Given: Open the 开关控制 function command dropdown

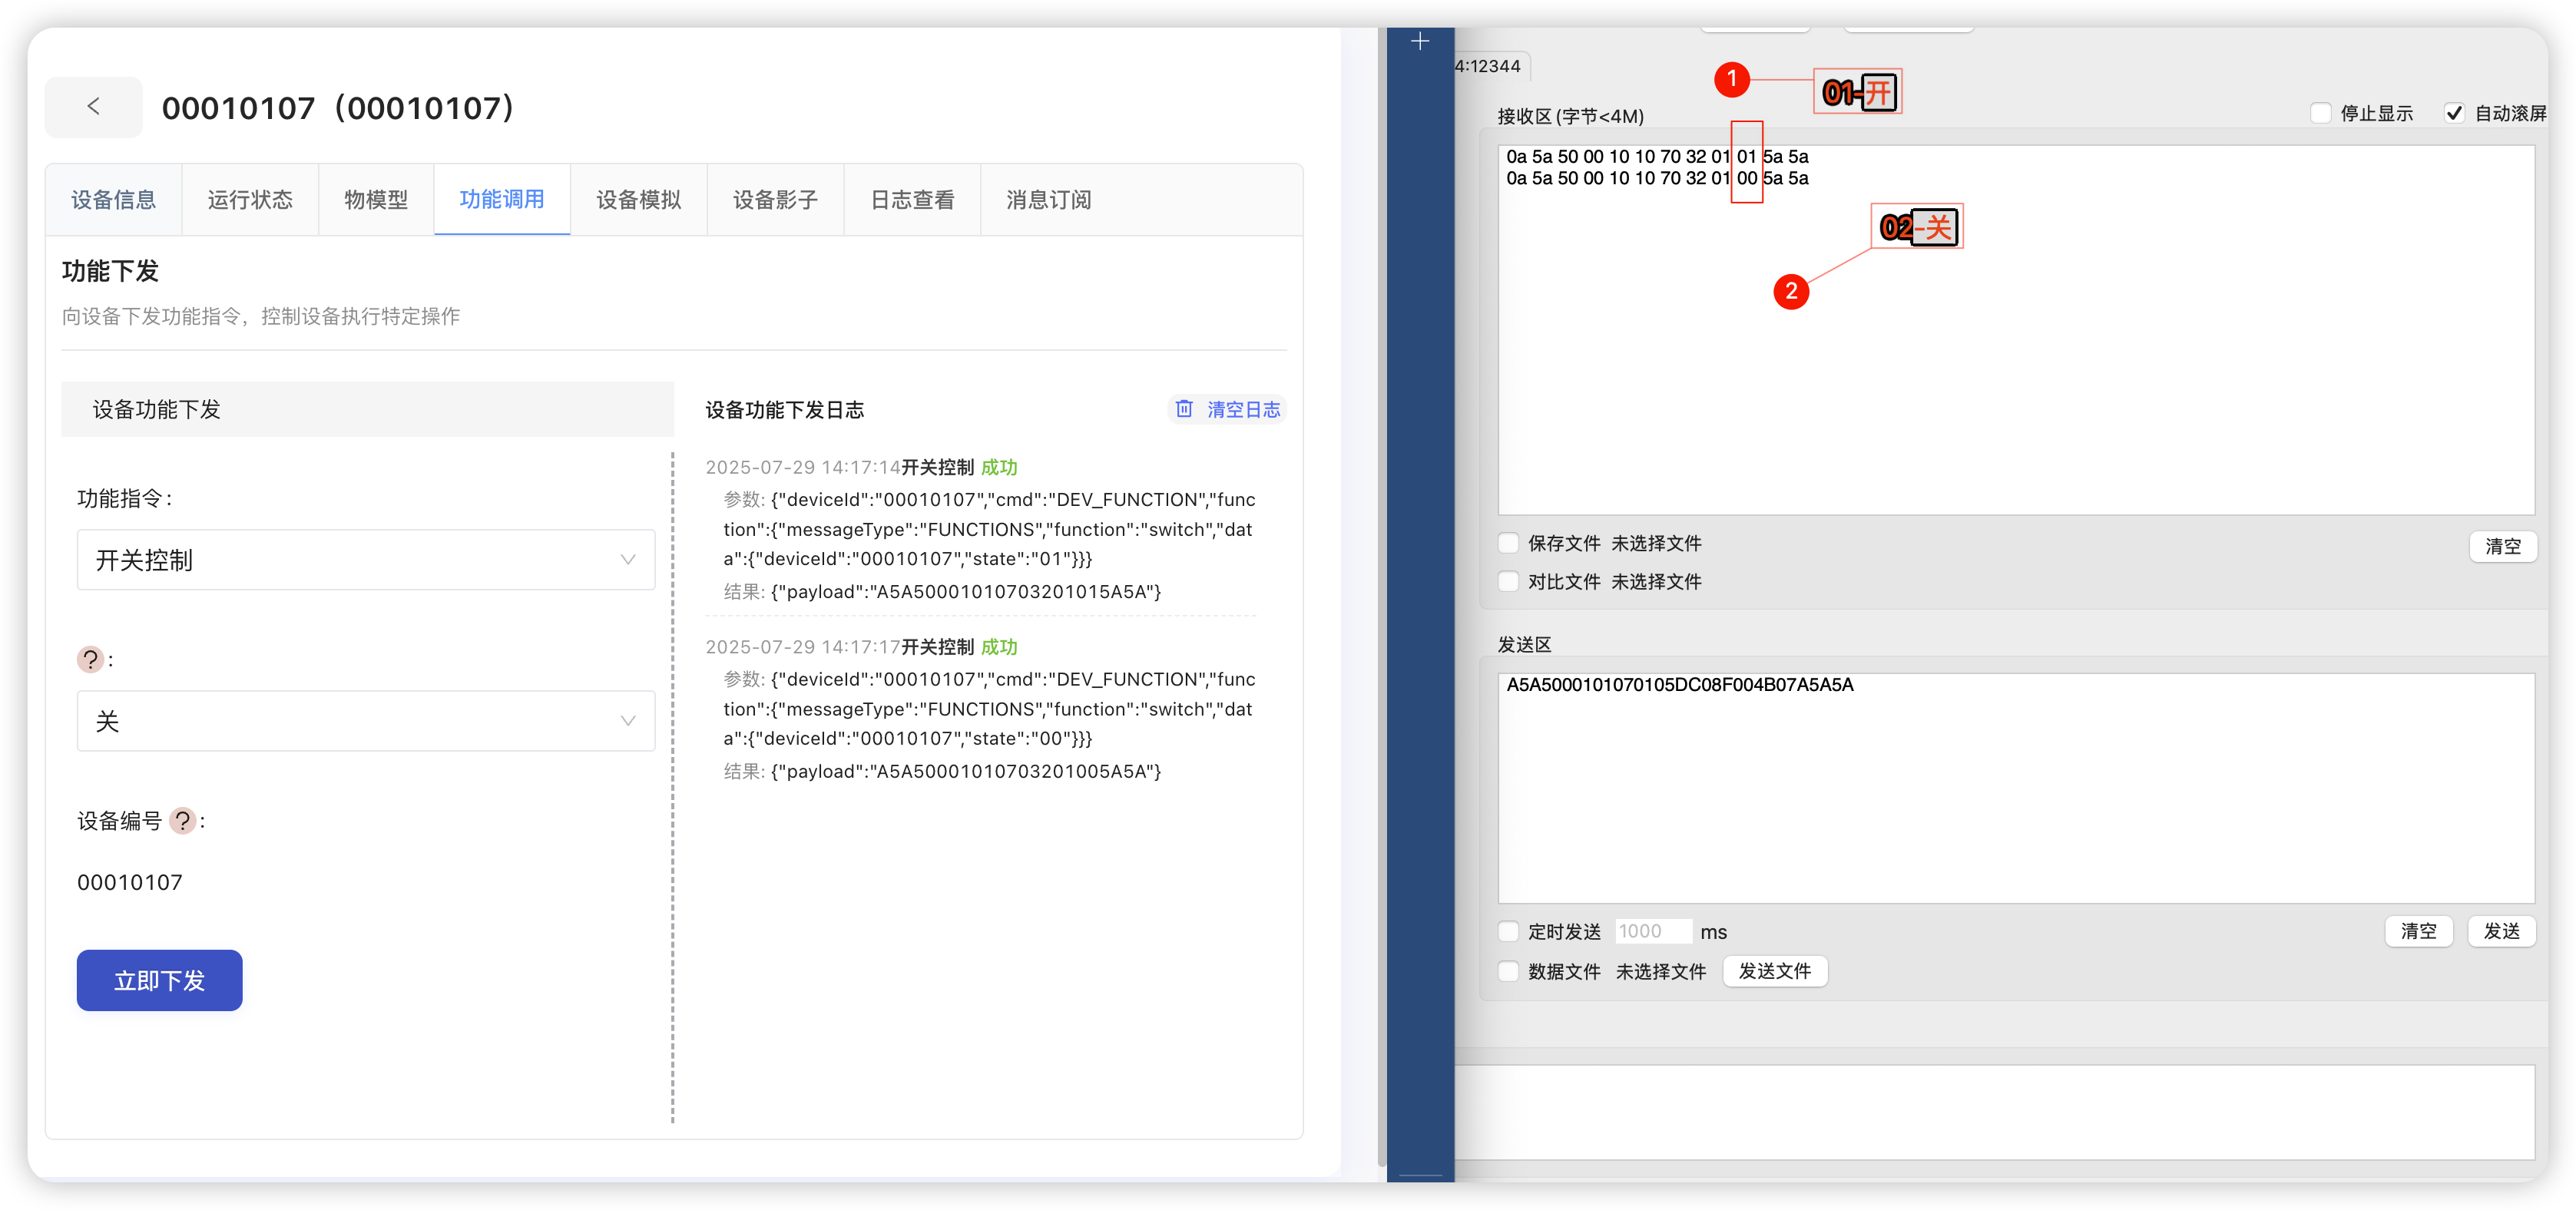Looking at the screenshot, I should tap(366, 560).
